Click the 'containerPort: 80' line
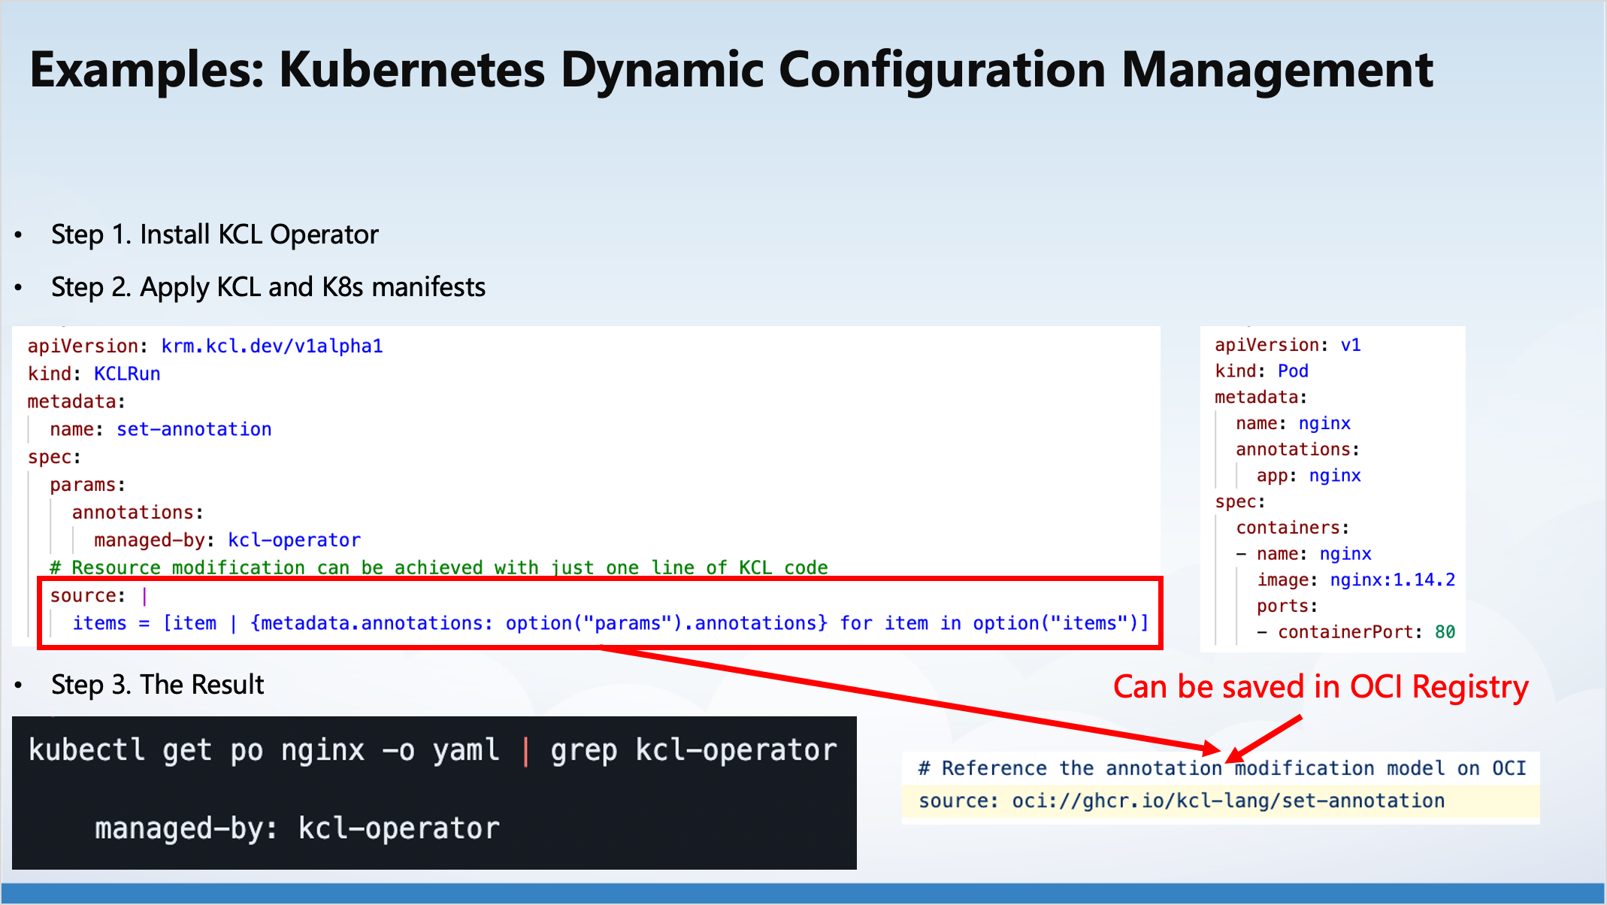 pyautogui.click(x=1356, y=632)
